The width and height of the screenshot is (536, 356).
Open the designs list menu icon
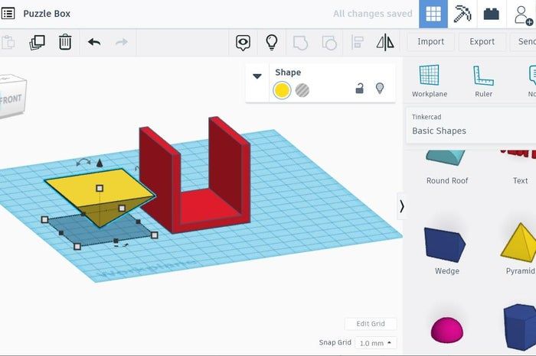tap(8, 14)
